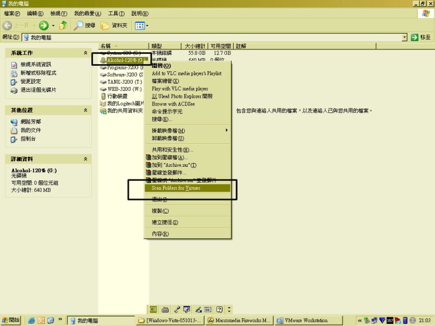435x326 pixels.
Task: Collapse the 系統工作 panel
Action: point(85,53)
